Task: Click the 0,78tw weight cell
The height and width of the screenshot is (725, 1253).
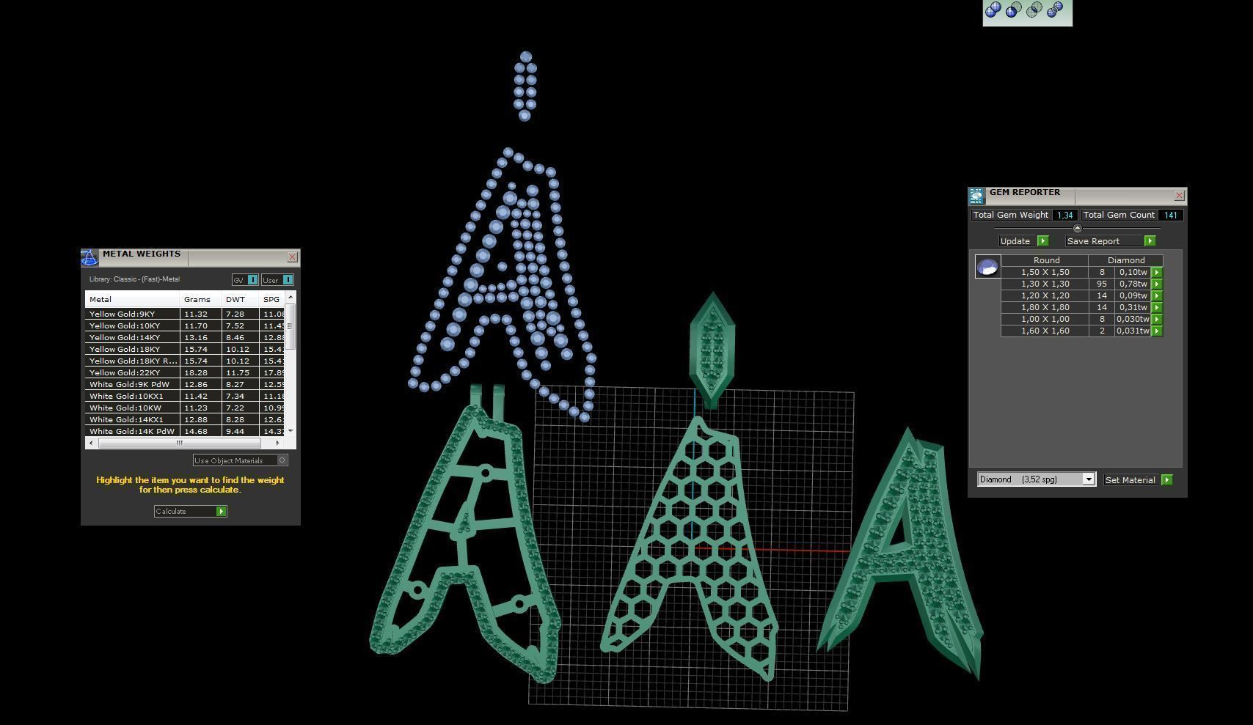Action: [x=1133, y=284]
